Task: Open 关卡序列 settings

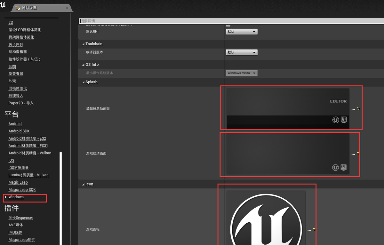Action: (16, 45)
